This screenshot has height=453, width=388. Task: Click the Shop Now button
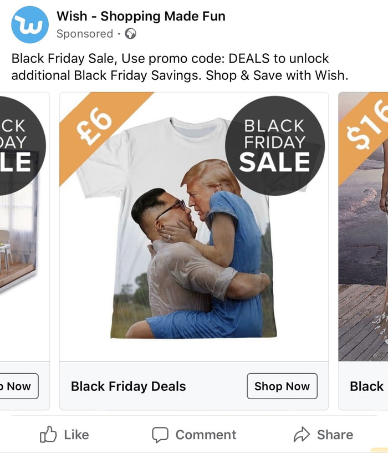282,386
